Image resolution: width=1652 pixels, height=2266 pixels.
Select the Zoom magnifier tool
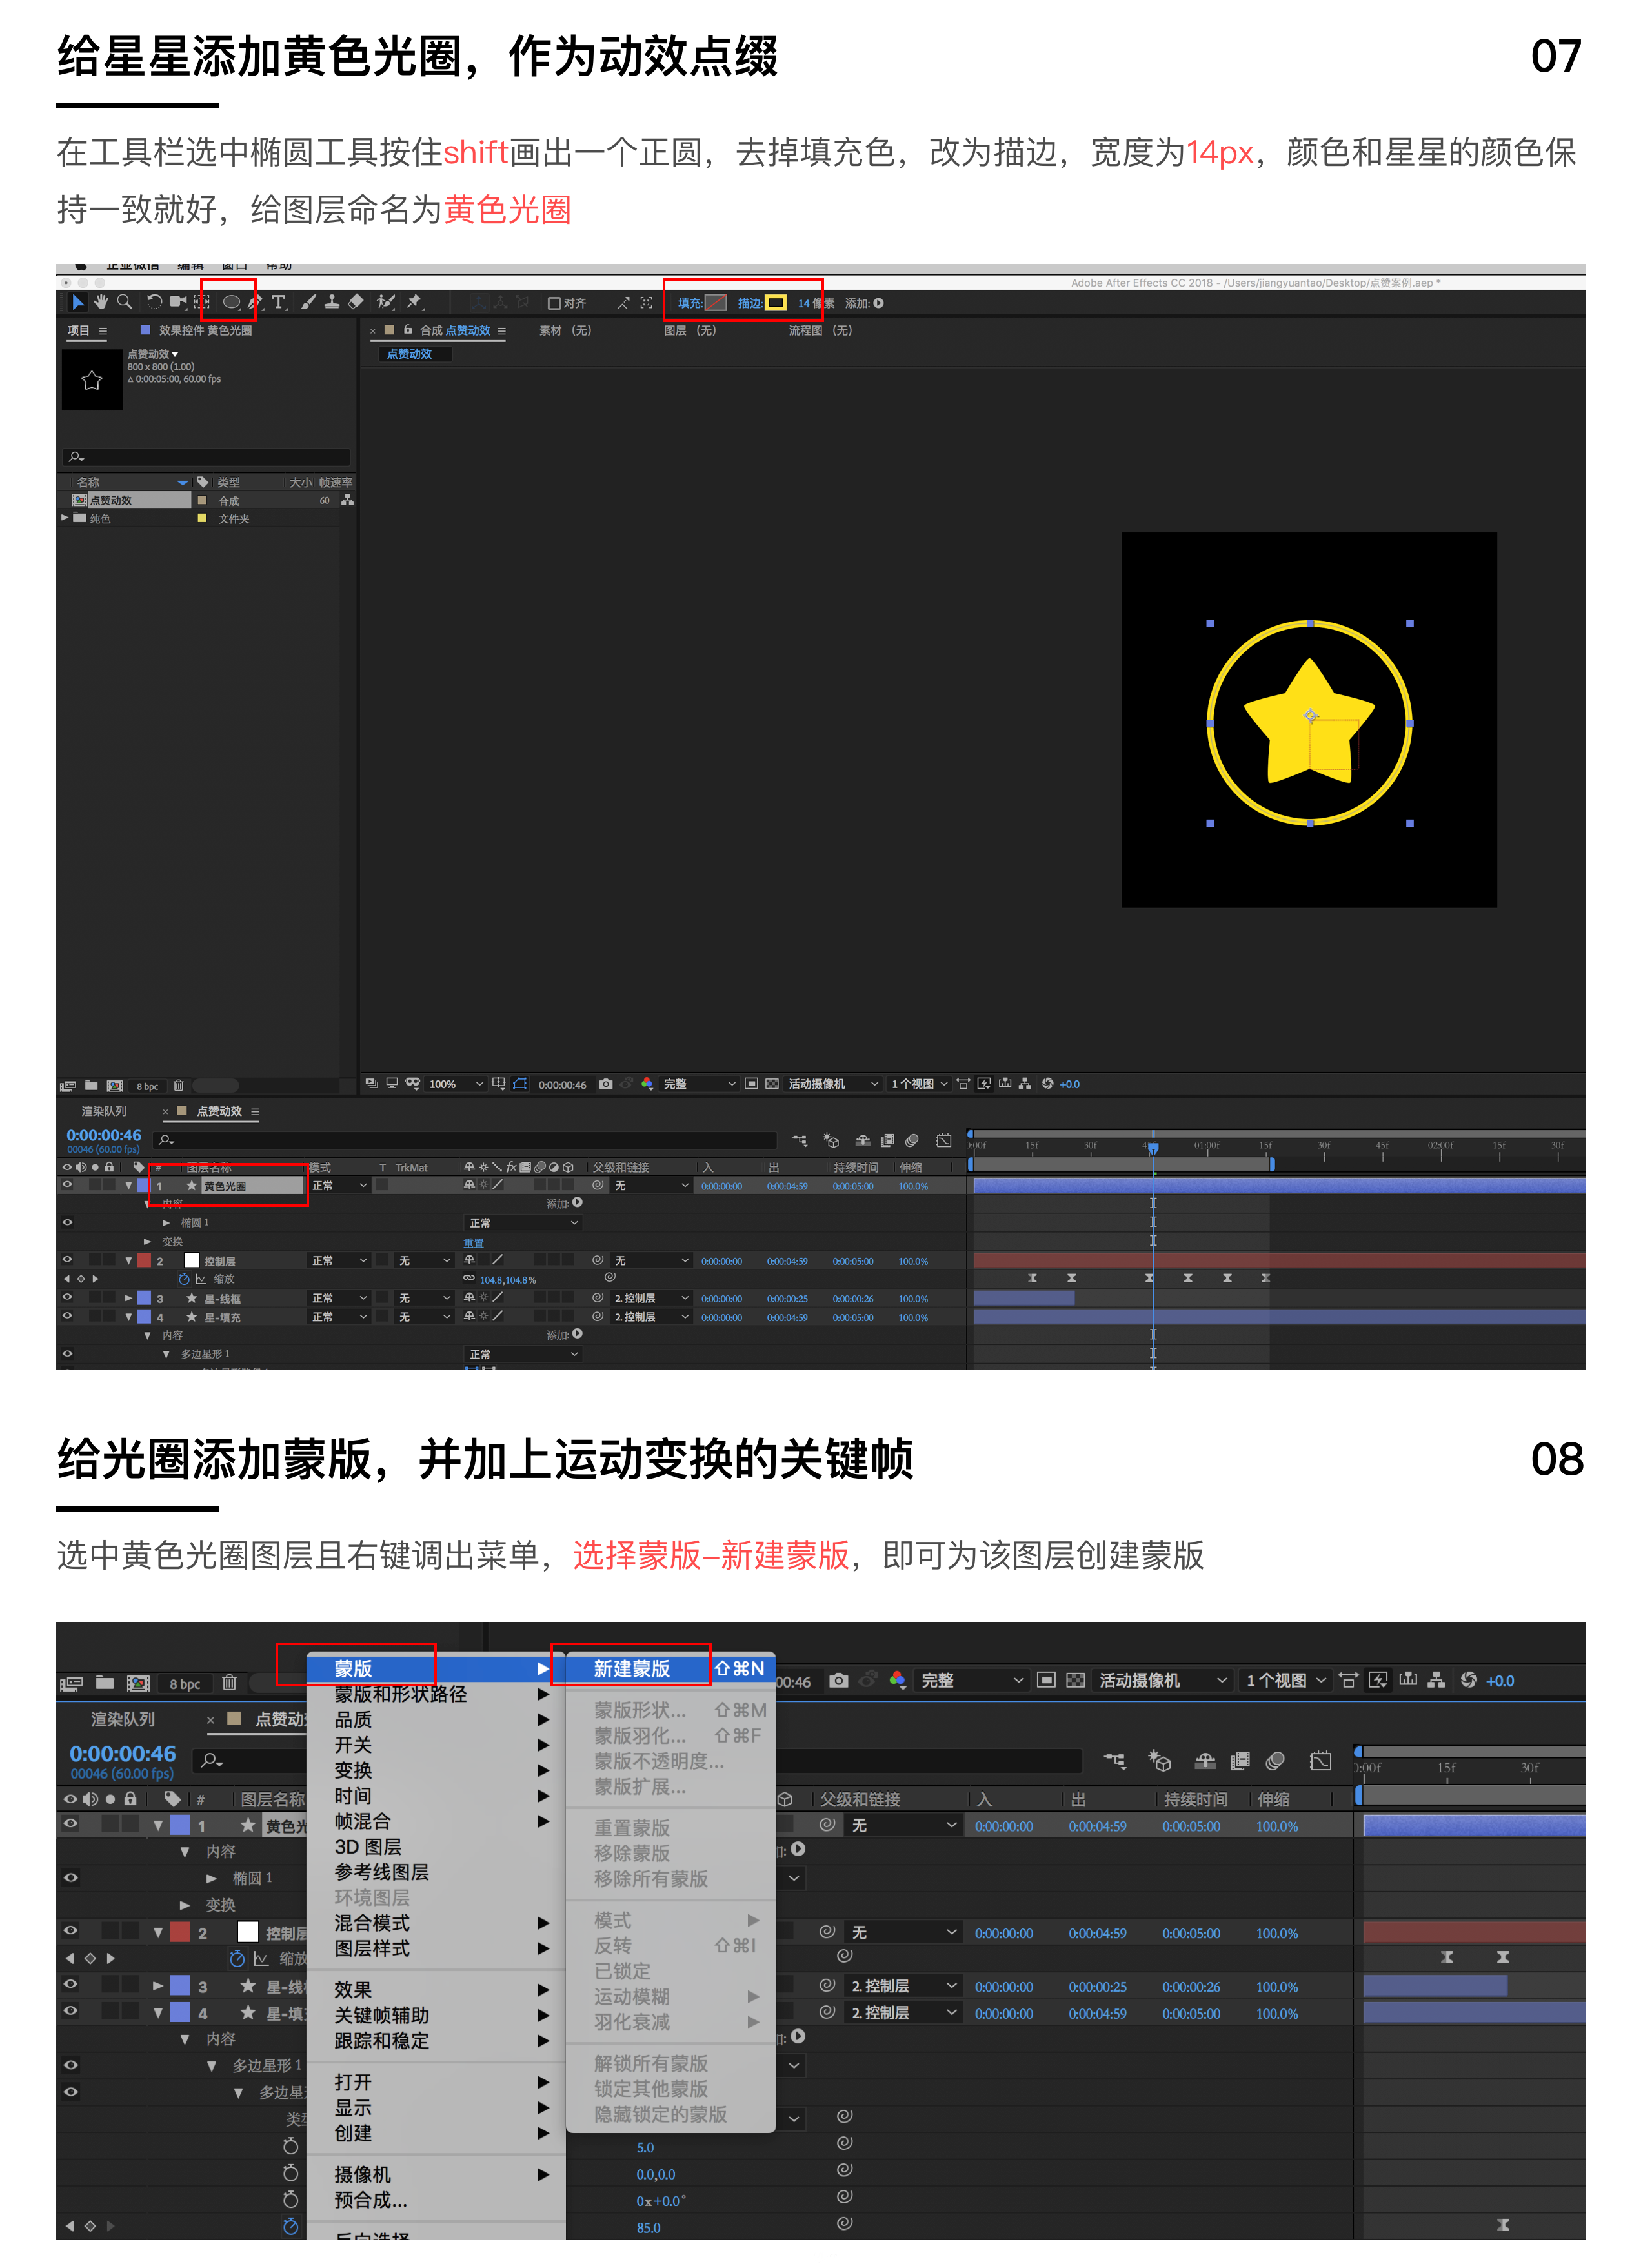(x=124, y=302)
